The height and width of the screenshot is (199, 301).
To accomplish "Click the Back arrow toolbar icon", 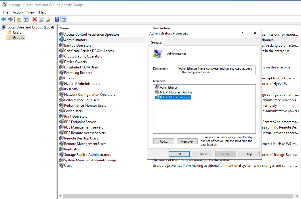I will click(4, 19).
